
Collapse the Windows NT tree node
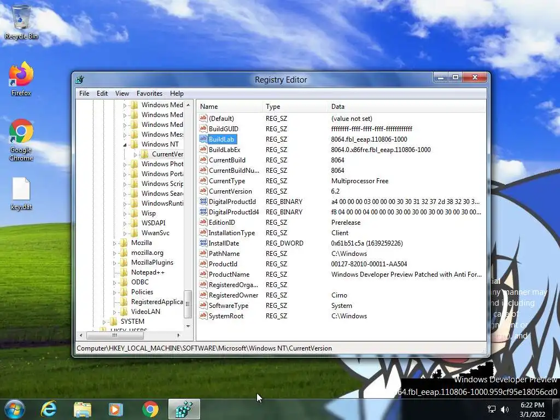[x=125, y=144]
